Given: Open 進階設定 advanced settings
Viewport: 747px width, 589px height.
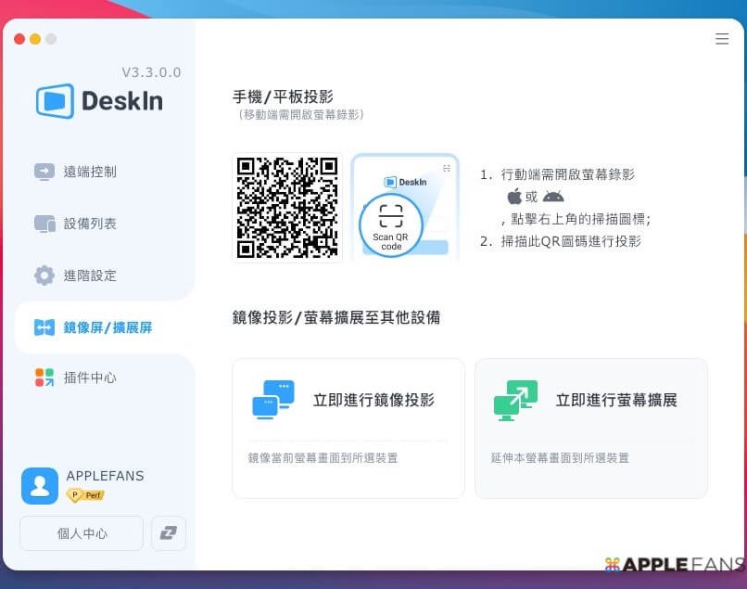Looking at the screenshot, I should coord(89,275).
